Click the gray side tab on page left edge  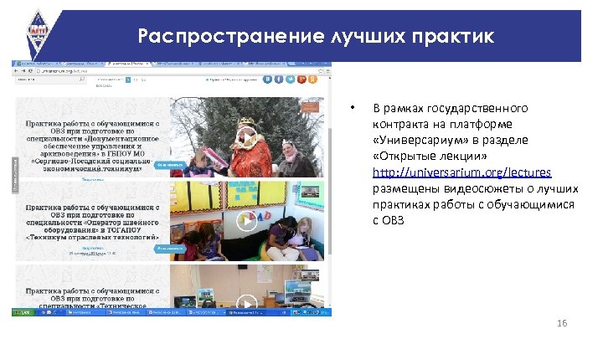point(15,175)
